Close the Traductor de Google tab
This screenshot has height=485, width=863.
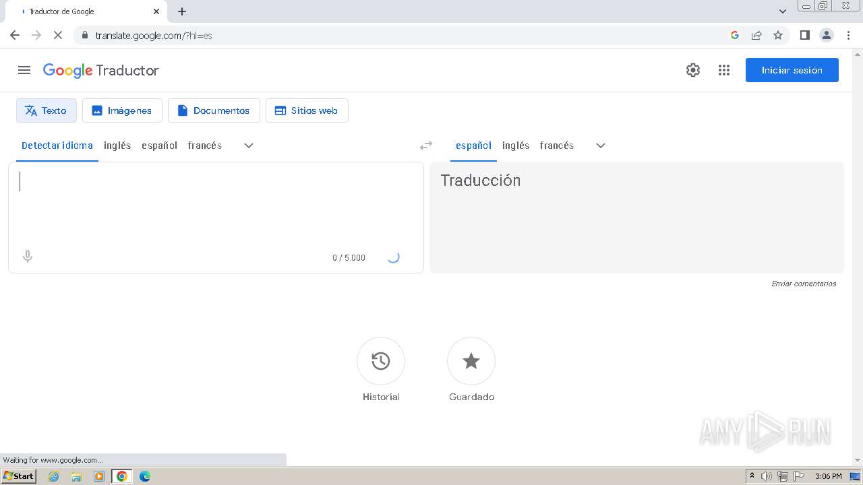(156, 11)
